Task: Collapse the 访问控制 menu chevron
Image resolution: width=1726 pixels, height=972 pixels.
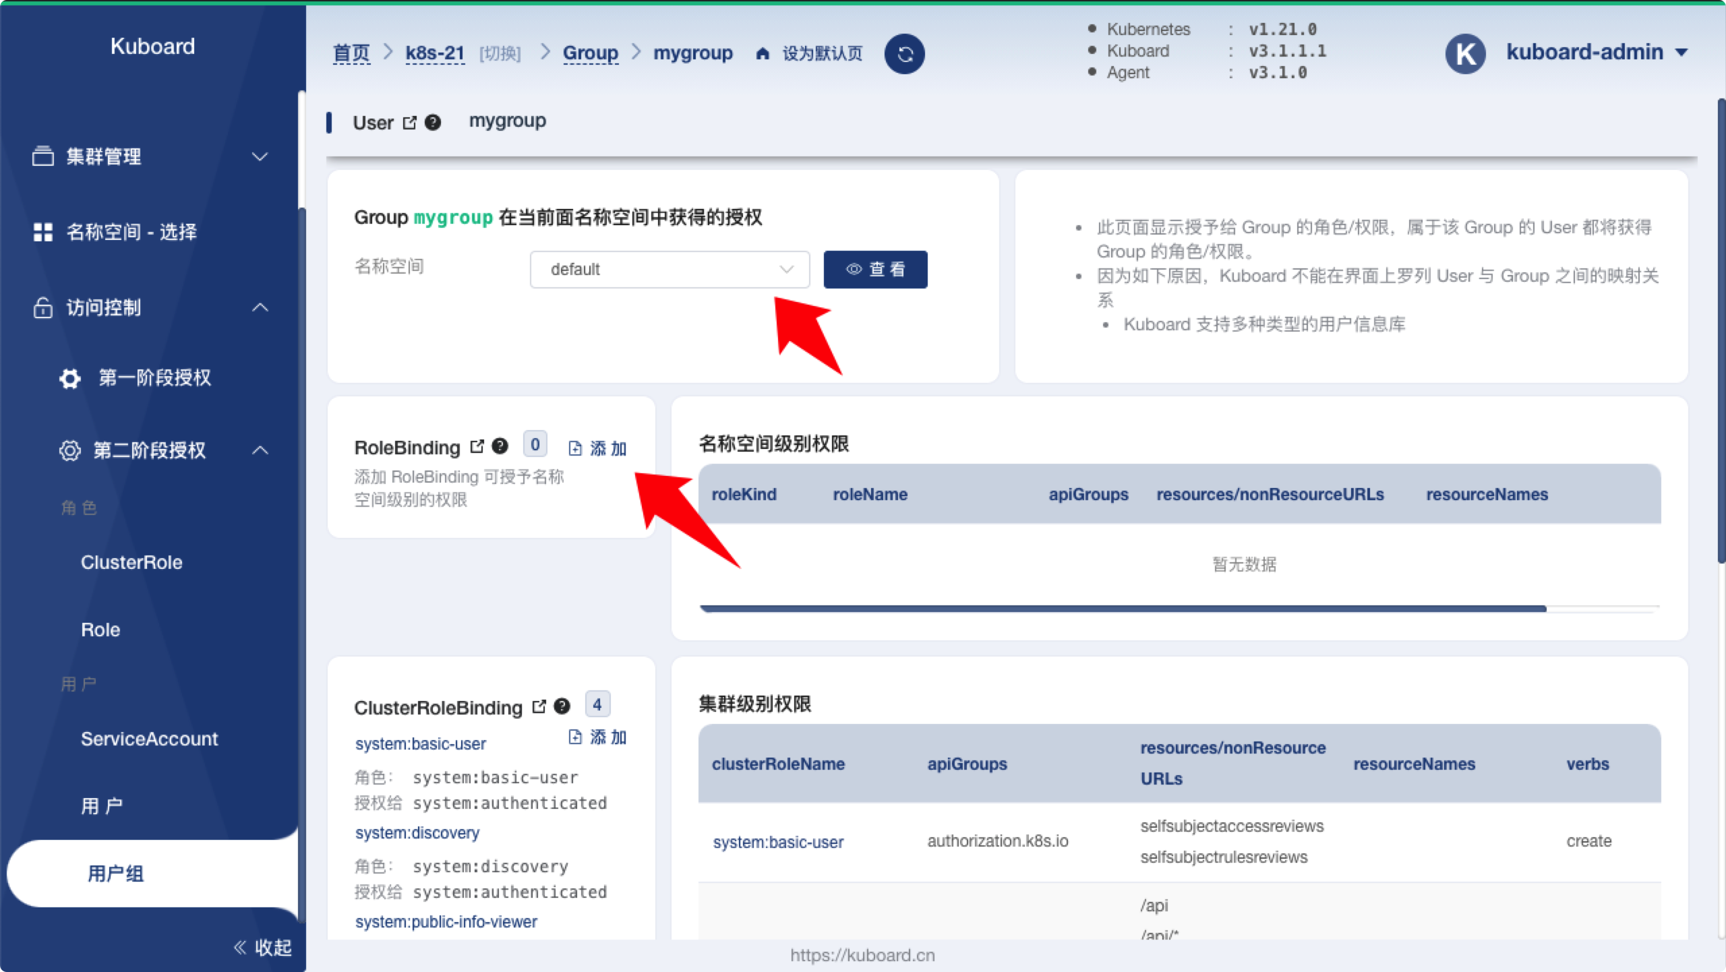Action: click(260, 307)
